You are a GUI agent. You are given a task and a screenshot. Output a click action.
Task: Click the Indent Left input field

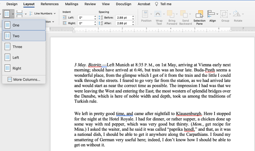(x=85, y=18)
